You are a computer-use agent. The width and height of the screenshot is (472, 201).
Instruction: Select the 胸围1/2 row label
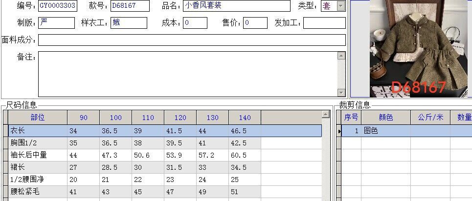(38, 143)
